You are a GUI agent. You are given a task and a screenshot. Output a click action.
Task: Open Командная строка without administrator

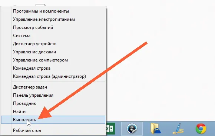(53, 68)
